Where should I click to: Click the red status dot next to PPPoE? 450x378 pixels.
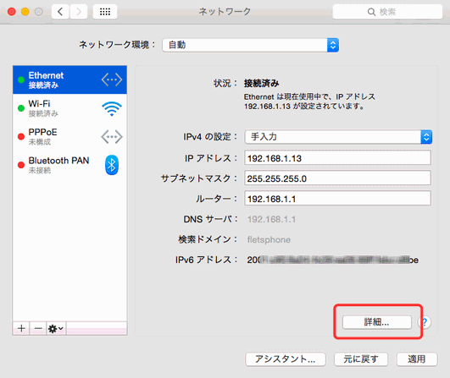coord(21,137)
